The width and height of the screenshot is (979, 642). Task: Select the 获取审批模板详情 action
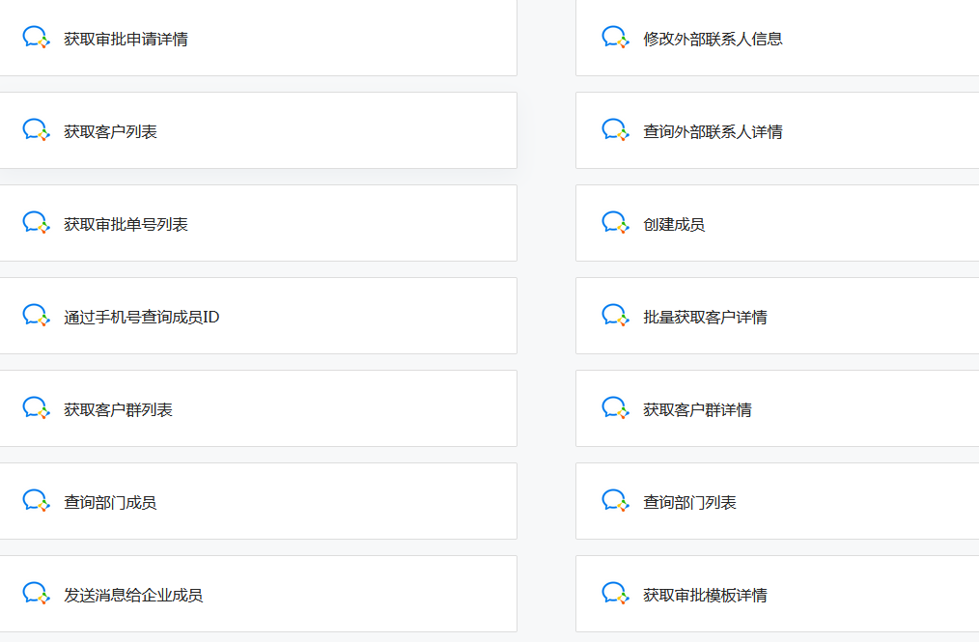[x=777, y=594]
